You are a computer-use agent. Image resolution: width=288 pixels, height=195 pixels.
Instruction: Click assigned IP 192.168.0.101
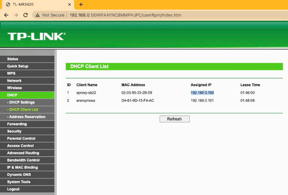202,101
